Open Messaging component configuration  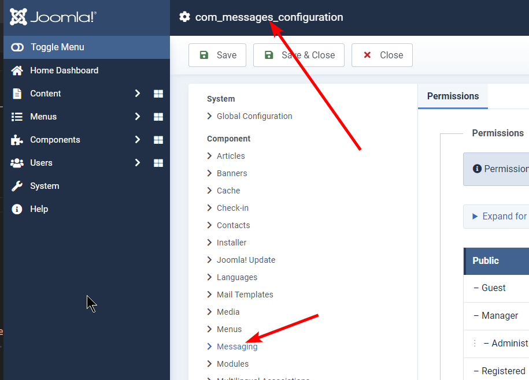(237, 347)
